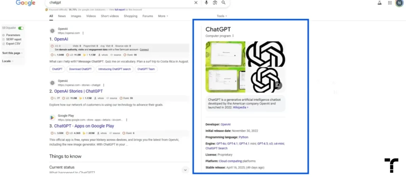Screen dimensions: 406x178
Task: Switch to the Shopping tab
Action: point(130,16)
